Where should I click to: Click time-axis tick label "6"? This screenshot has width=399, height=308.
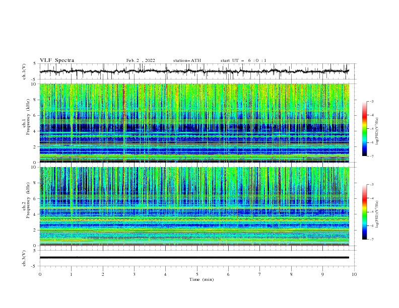[228, 274]
